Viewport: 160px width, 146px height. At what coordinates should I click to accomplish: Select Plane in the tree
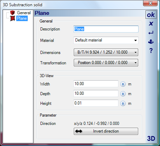pos(22,18)
